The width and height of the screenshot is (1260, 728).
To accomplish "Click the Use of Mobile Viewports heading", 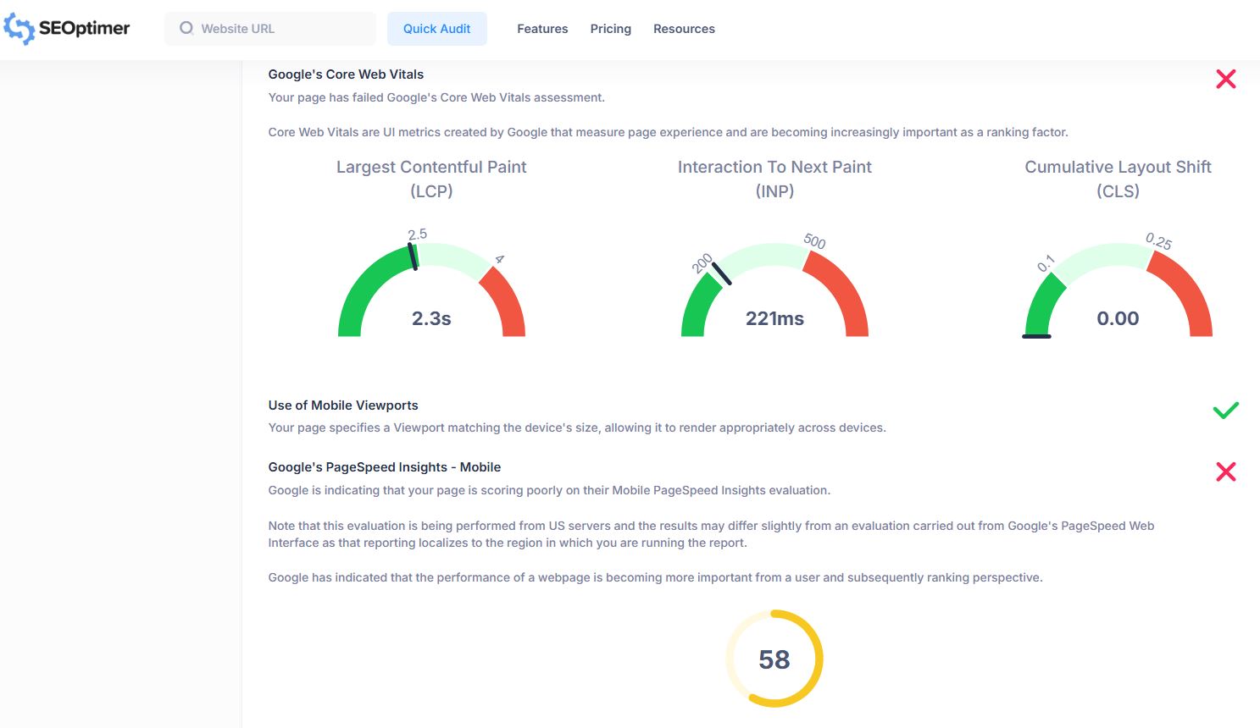I will pyautogui.click(x=343, y=405).
